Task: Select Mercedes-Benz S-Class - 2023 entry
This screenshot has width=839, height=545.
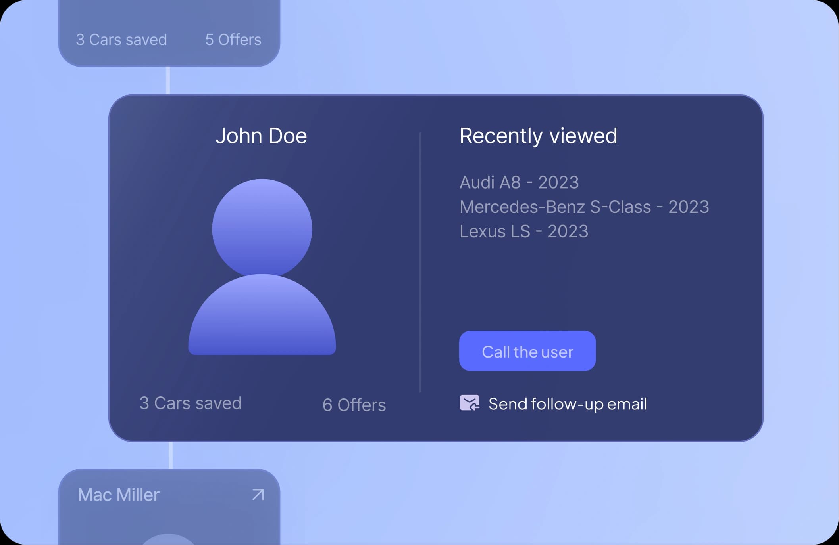Action: [584, 207]
